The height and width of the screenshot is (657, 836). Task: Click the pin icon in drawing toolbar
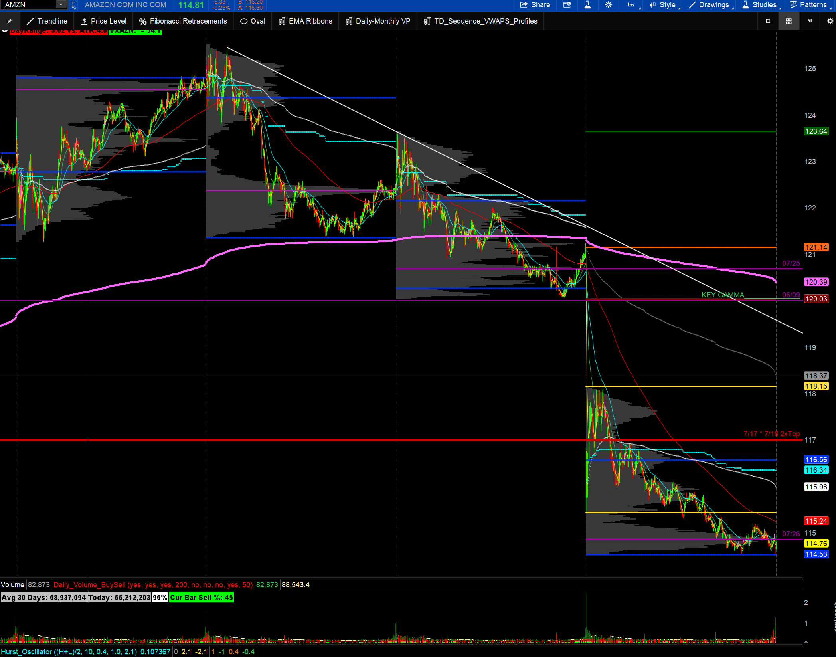tap(10, 21)
